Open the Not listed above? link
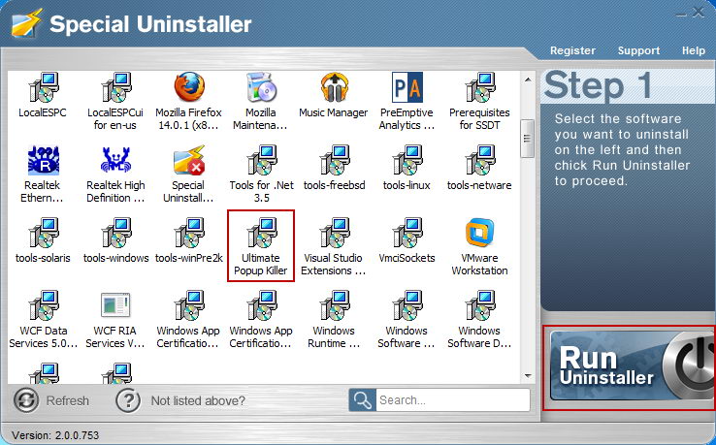This screenshot has height=445, width=716. pos(198,400)
